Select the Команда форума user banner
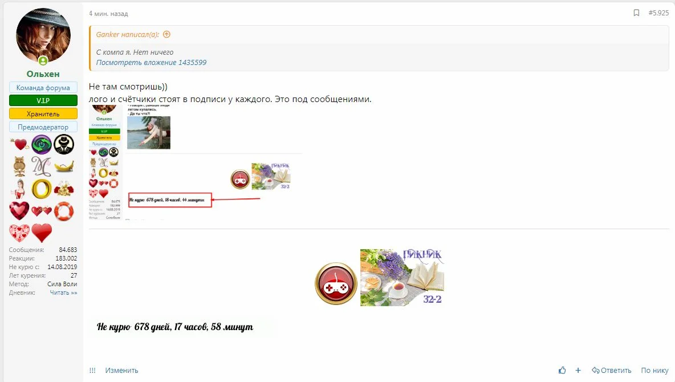675x382 pixels. tap(43, 87)
